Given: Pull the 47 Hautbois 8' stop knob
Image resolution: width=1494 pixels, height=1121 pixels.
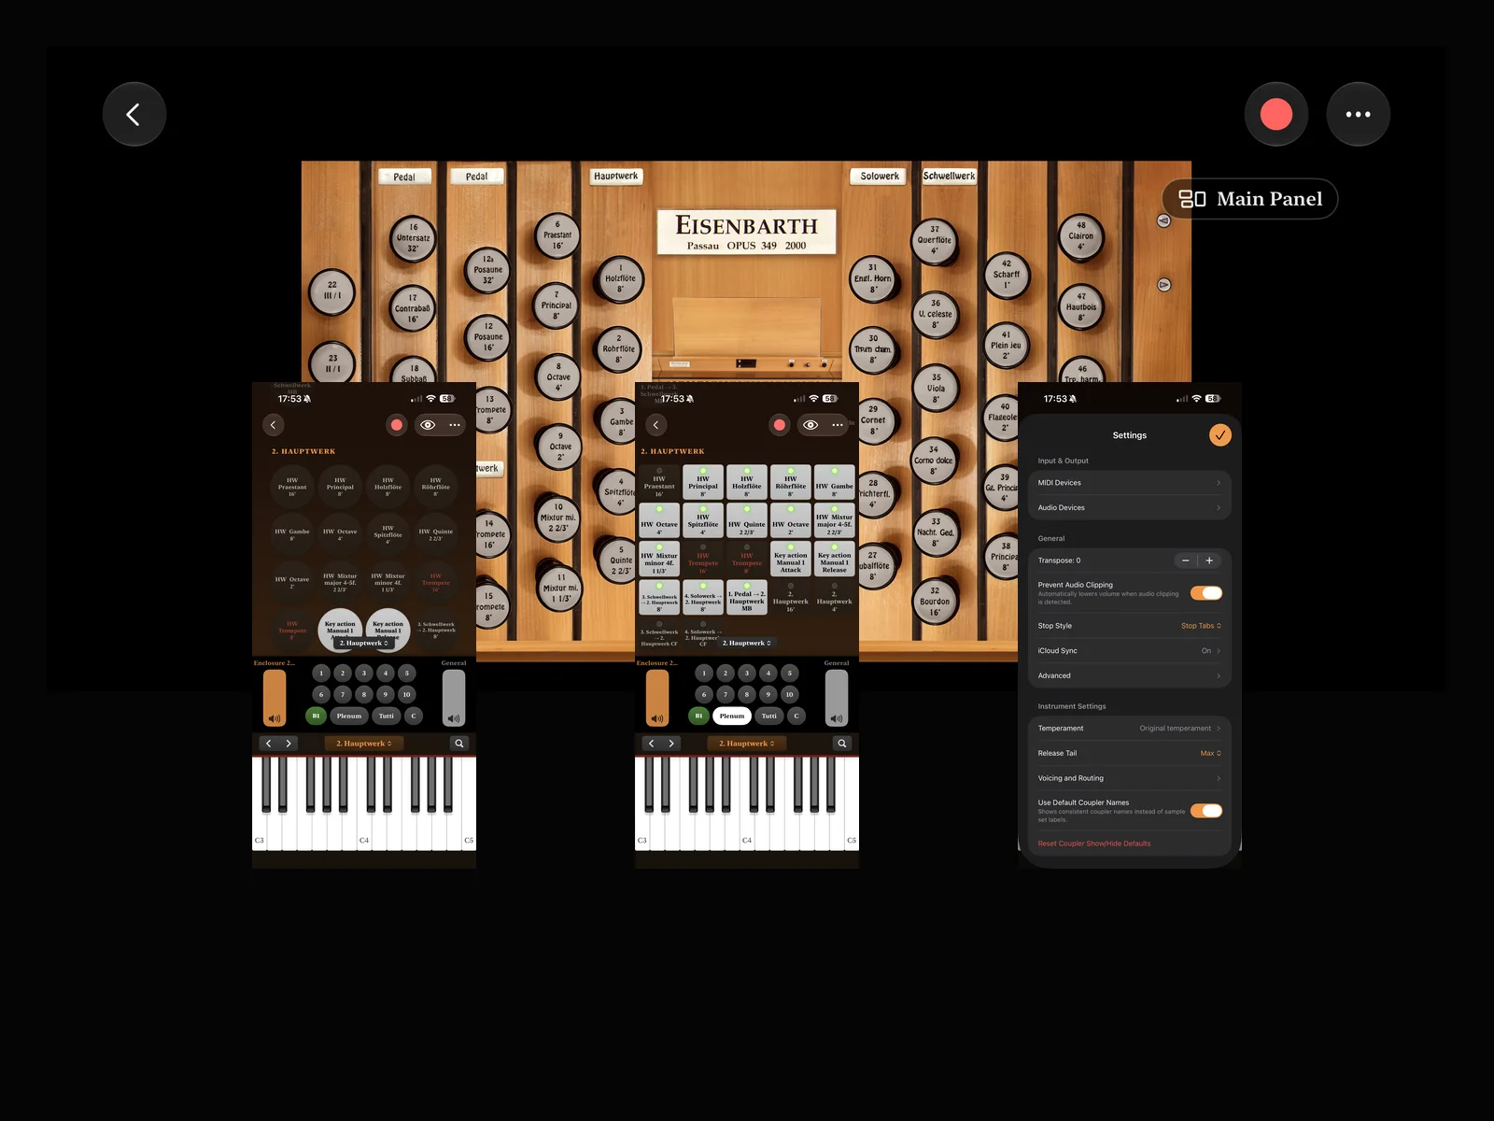Looking at the screenshot, I should (x=1081, y=307).
